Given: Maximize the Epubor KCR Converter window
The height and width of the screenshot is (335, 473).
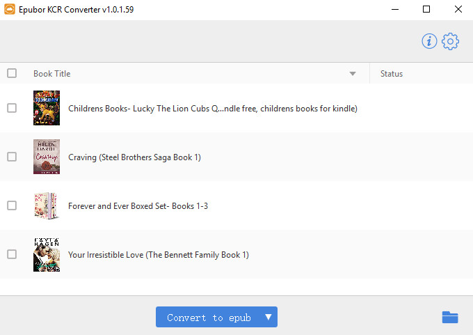Looking at the screenshot, I should (x=426, y=9).
